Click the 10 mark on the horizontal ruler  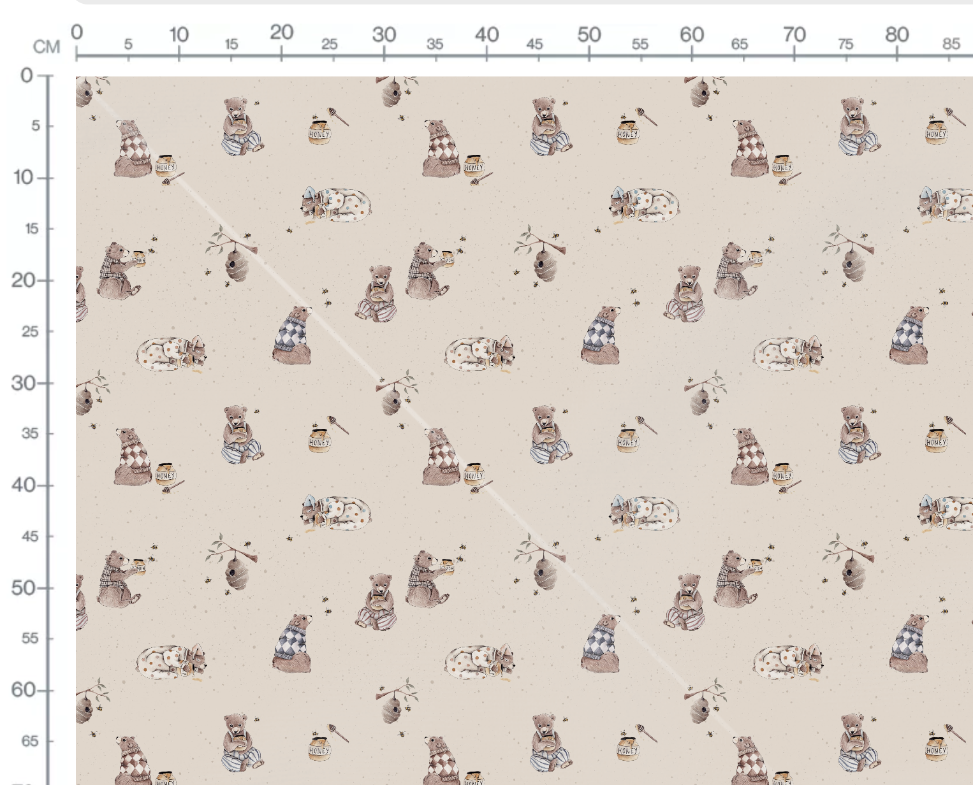(x=179, y=34)
